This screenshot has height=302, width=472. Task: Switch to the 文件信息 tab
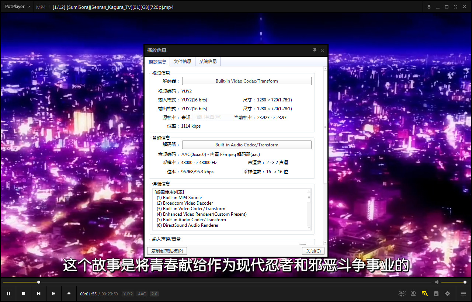pos(183,62)
